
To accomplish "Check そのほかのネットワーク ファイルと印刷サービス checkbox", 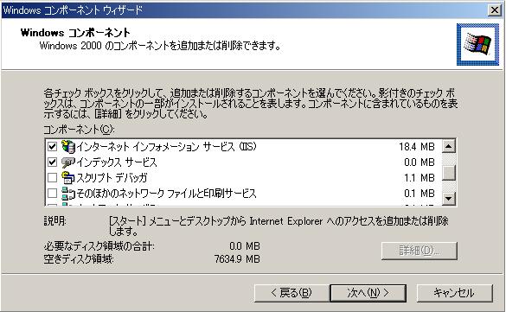I will pos(52,193).
